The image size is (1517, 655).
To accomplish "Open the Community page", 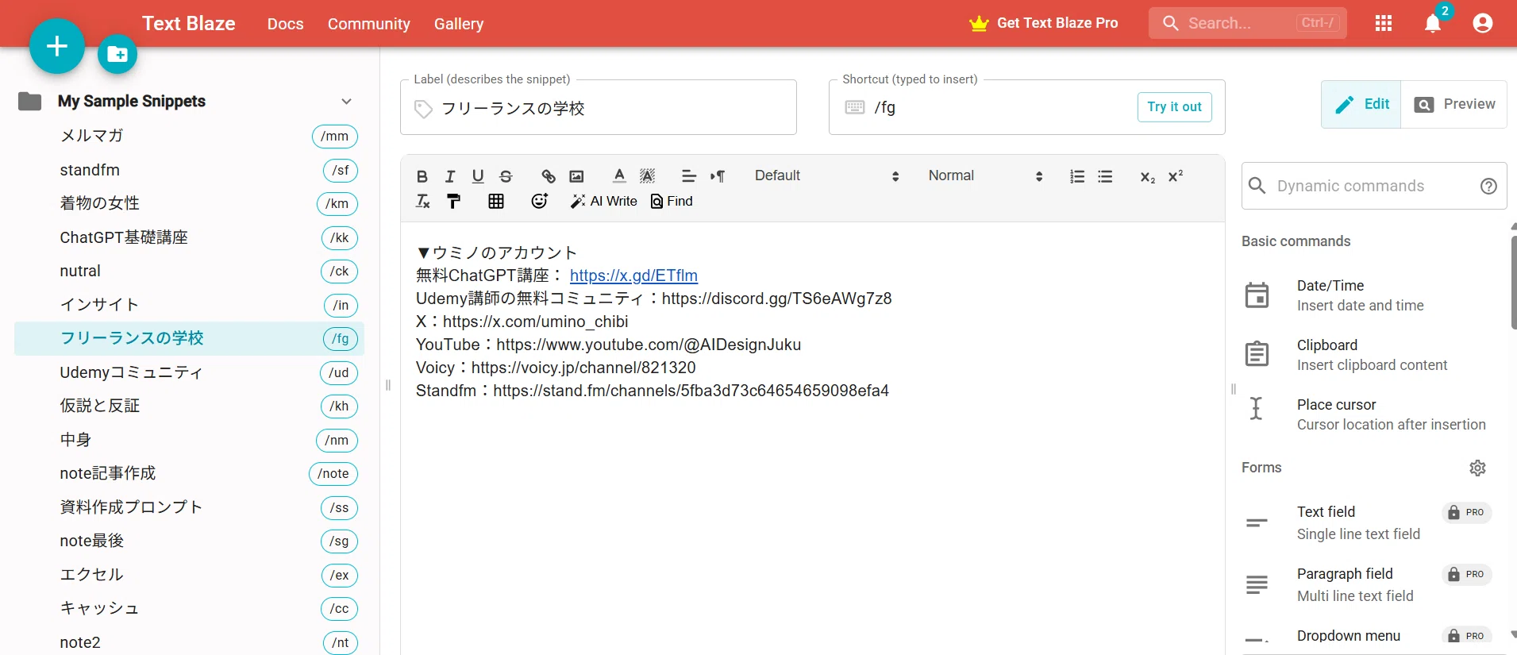I will (368, 24).
